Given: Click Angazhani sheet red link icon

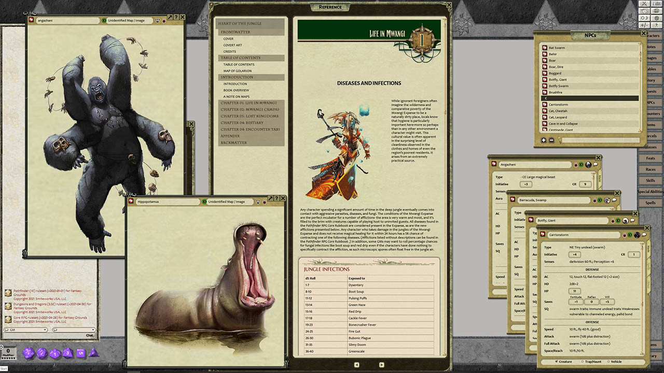Looking at the screenshot, I should [x=495, y=164].
